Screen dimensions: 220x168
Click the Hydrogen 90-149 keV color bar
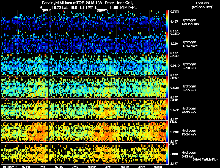(x=167, y=43)
